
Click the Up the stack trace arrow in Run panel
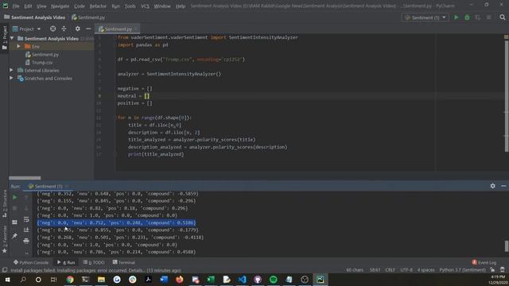click(x=26, y=197)
